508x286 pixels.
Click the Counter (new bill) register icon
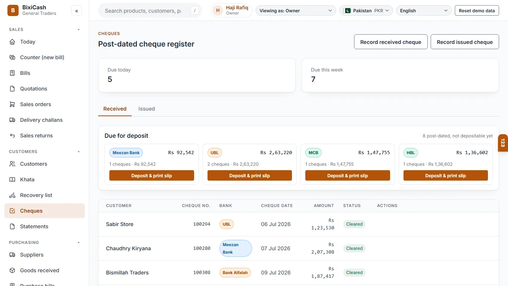12,57
